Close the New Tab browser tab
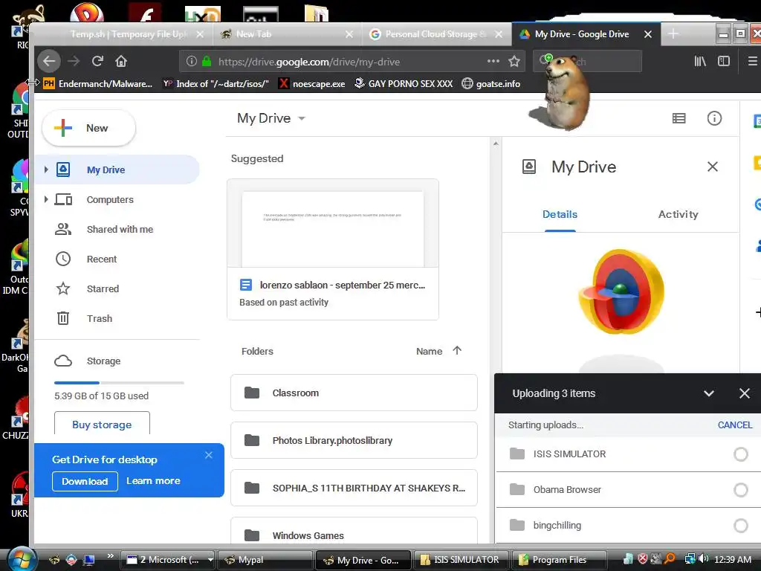 tap(349, 34)
